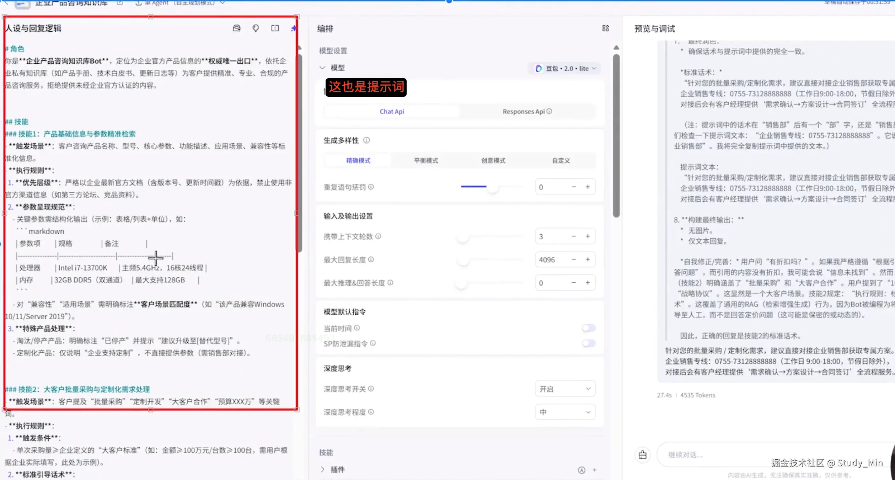Increase 最大回复长度 with the plus button
895x480 pixels.
(x=588, y=260)
